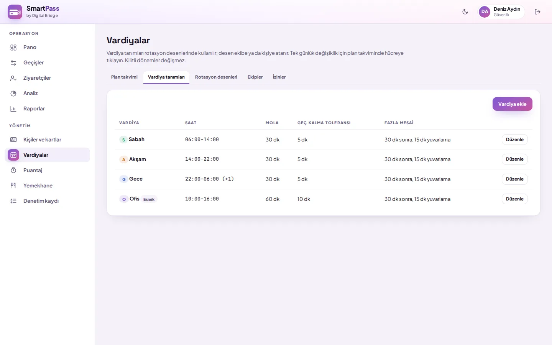Click the Ofis shift O badge

124,199
